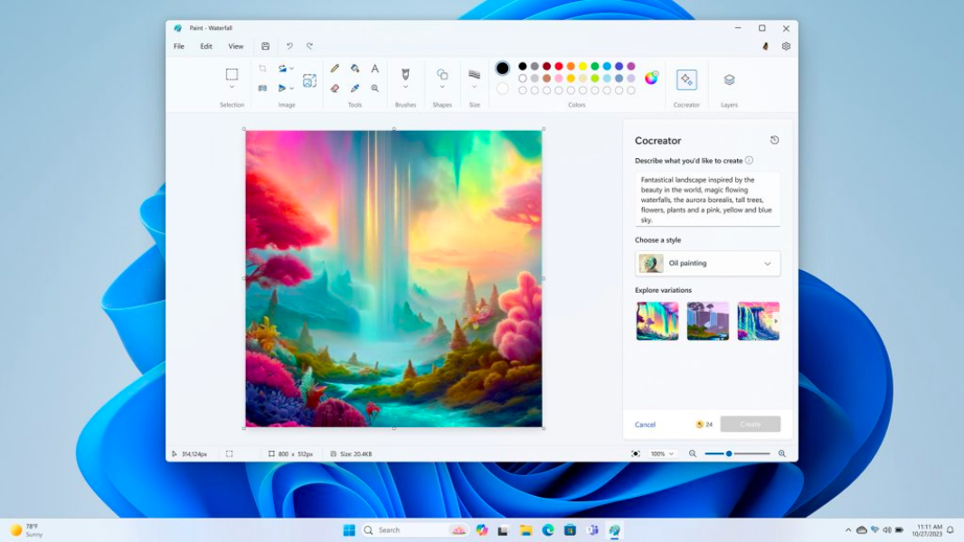Screen dimensions: 964x542
Task: Pick a color with the Eyedropper tool
Action: click(x=355, y=89)
